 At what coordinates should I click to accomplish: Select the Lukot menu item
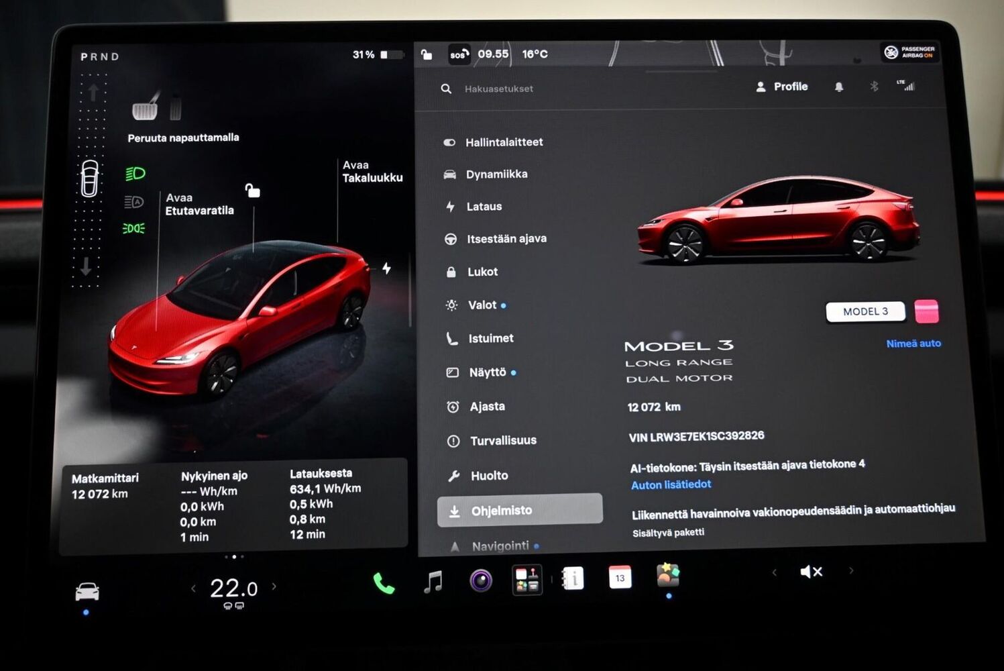[471, 272]
